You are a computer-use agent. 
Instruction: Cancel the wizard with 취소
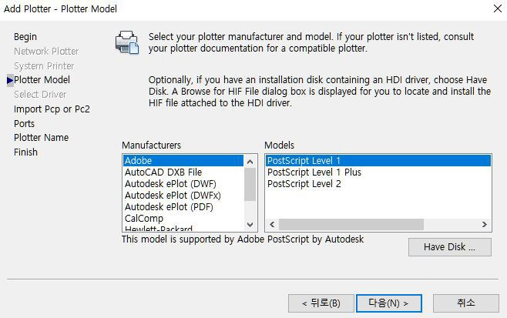(466, 303)
